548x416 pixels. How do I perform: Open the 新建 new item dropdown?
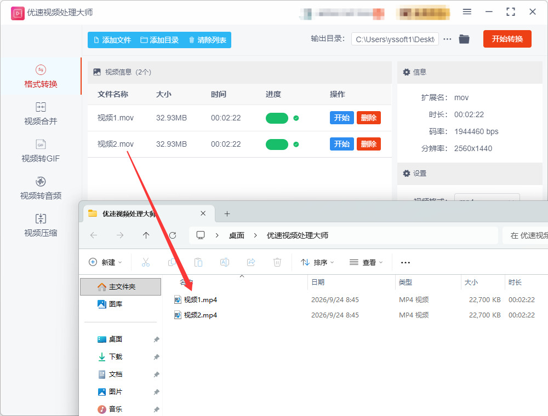[105, 262]
